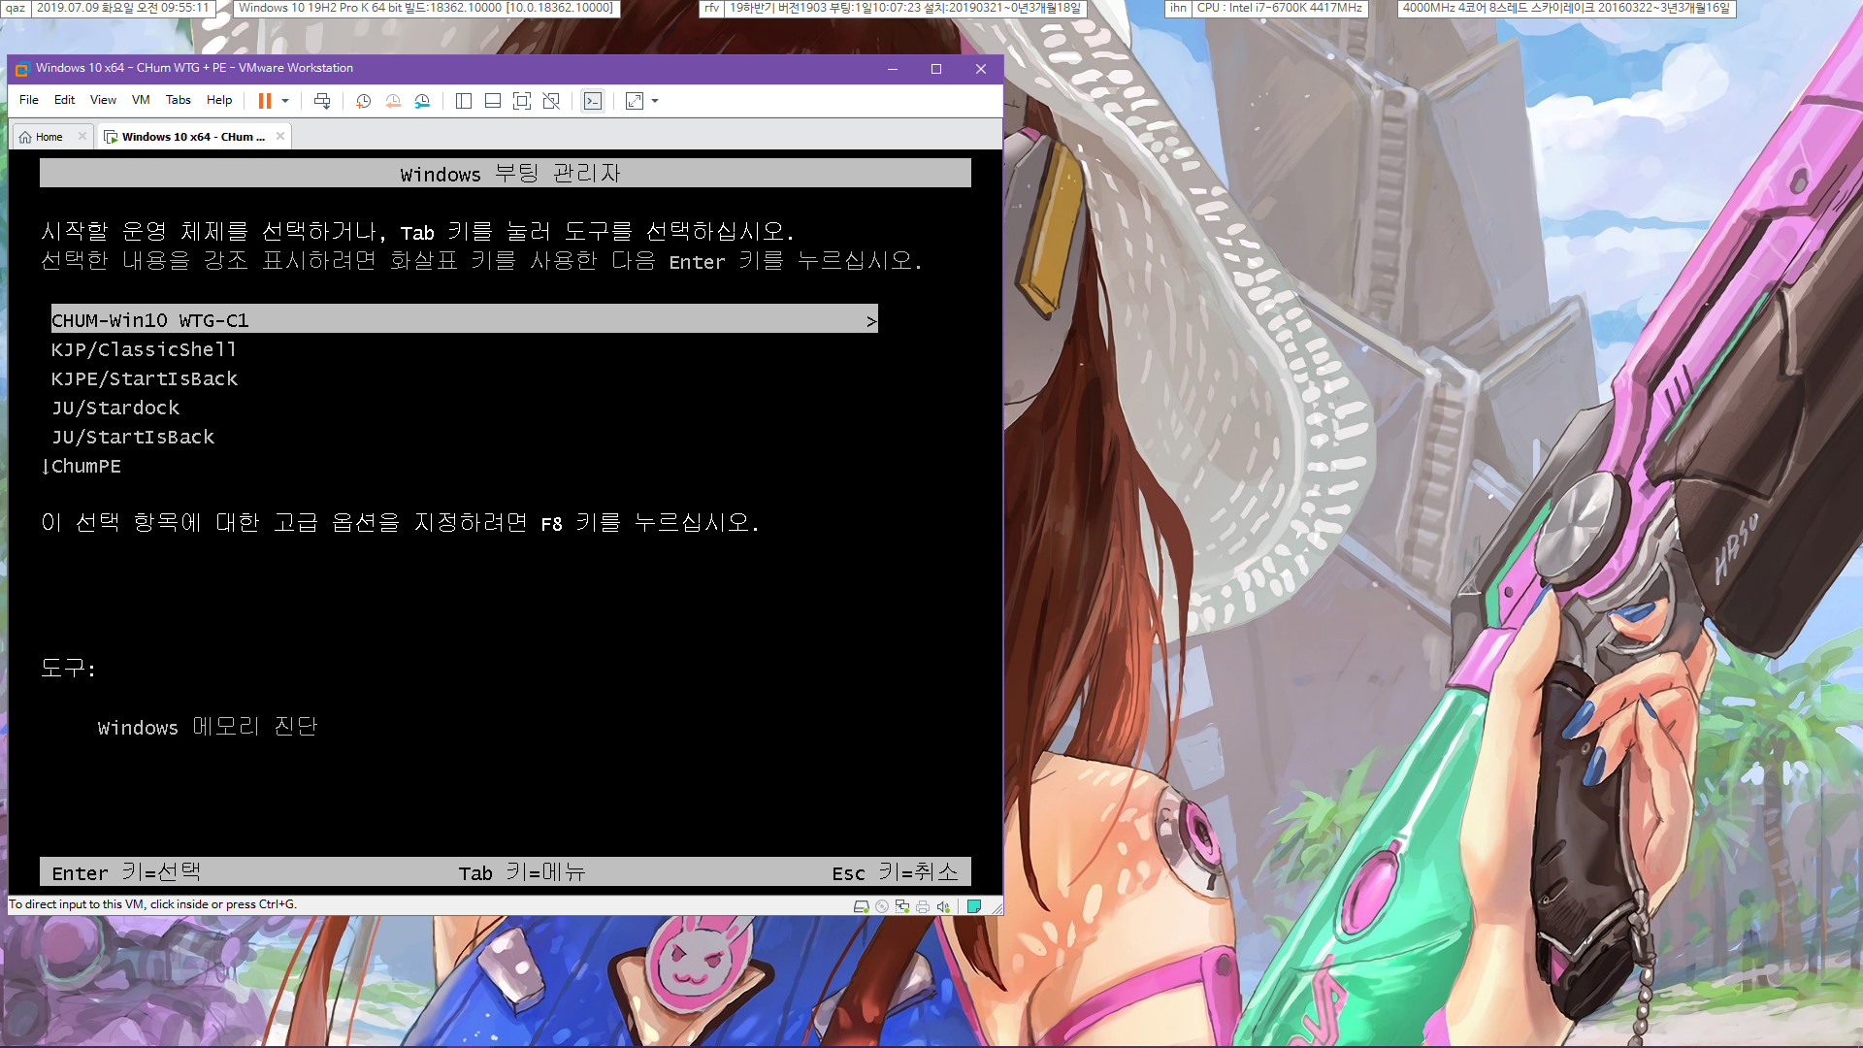Image resolution: width=1863 pixels, height=1048 pixels.
Task: Toggle the thumbnail bar view
Action: coord(493,101)
